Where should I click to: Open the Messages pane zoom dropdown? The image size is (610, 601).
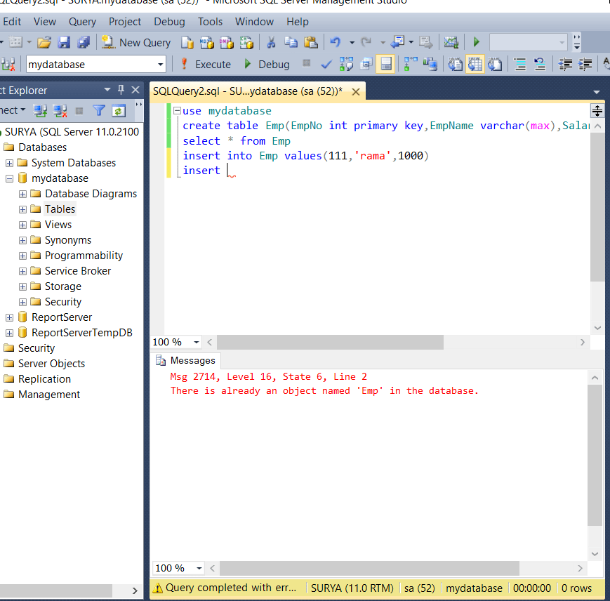(199, 568)
